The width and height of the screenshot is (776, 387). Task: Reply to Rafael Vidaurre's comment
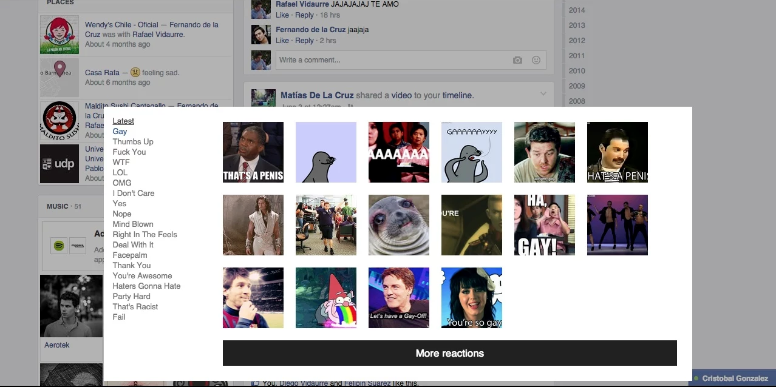coord(304,15)
